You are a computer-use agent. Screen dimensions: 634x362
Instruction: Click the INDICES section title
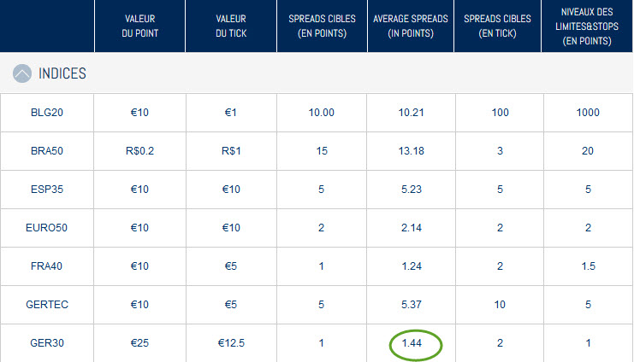click(62, 74)
